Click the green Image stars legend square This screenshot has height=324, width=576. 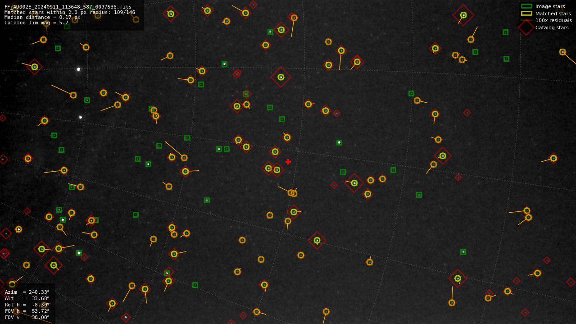526,6
